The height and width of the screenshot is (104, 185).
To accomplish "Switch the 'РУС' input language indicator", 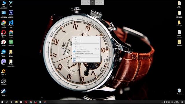I will click(172, 102).
